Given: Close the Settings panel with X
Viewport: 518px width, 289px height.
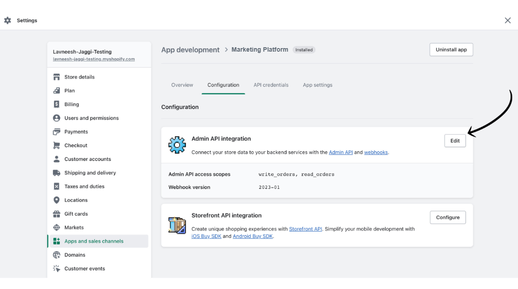Looking at the screenshot, I should 508,20.
